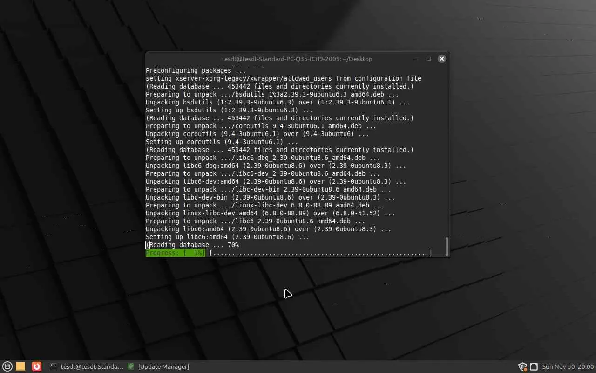Click the "Preparing to unpack .../libc-dev-bin" line

269,189
